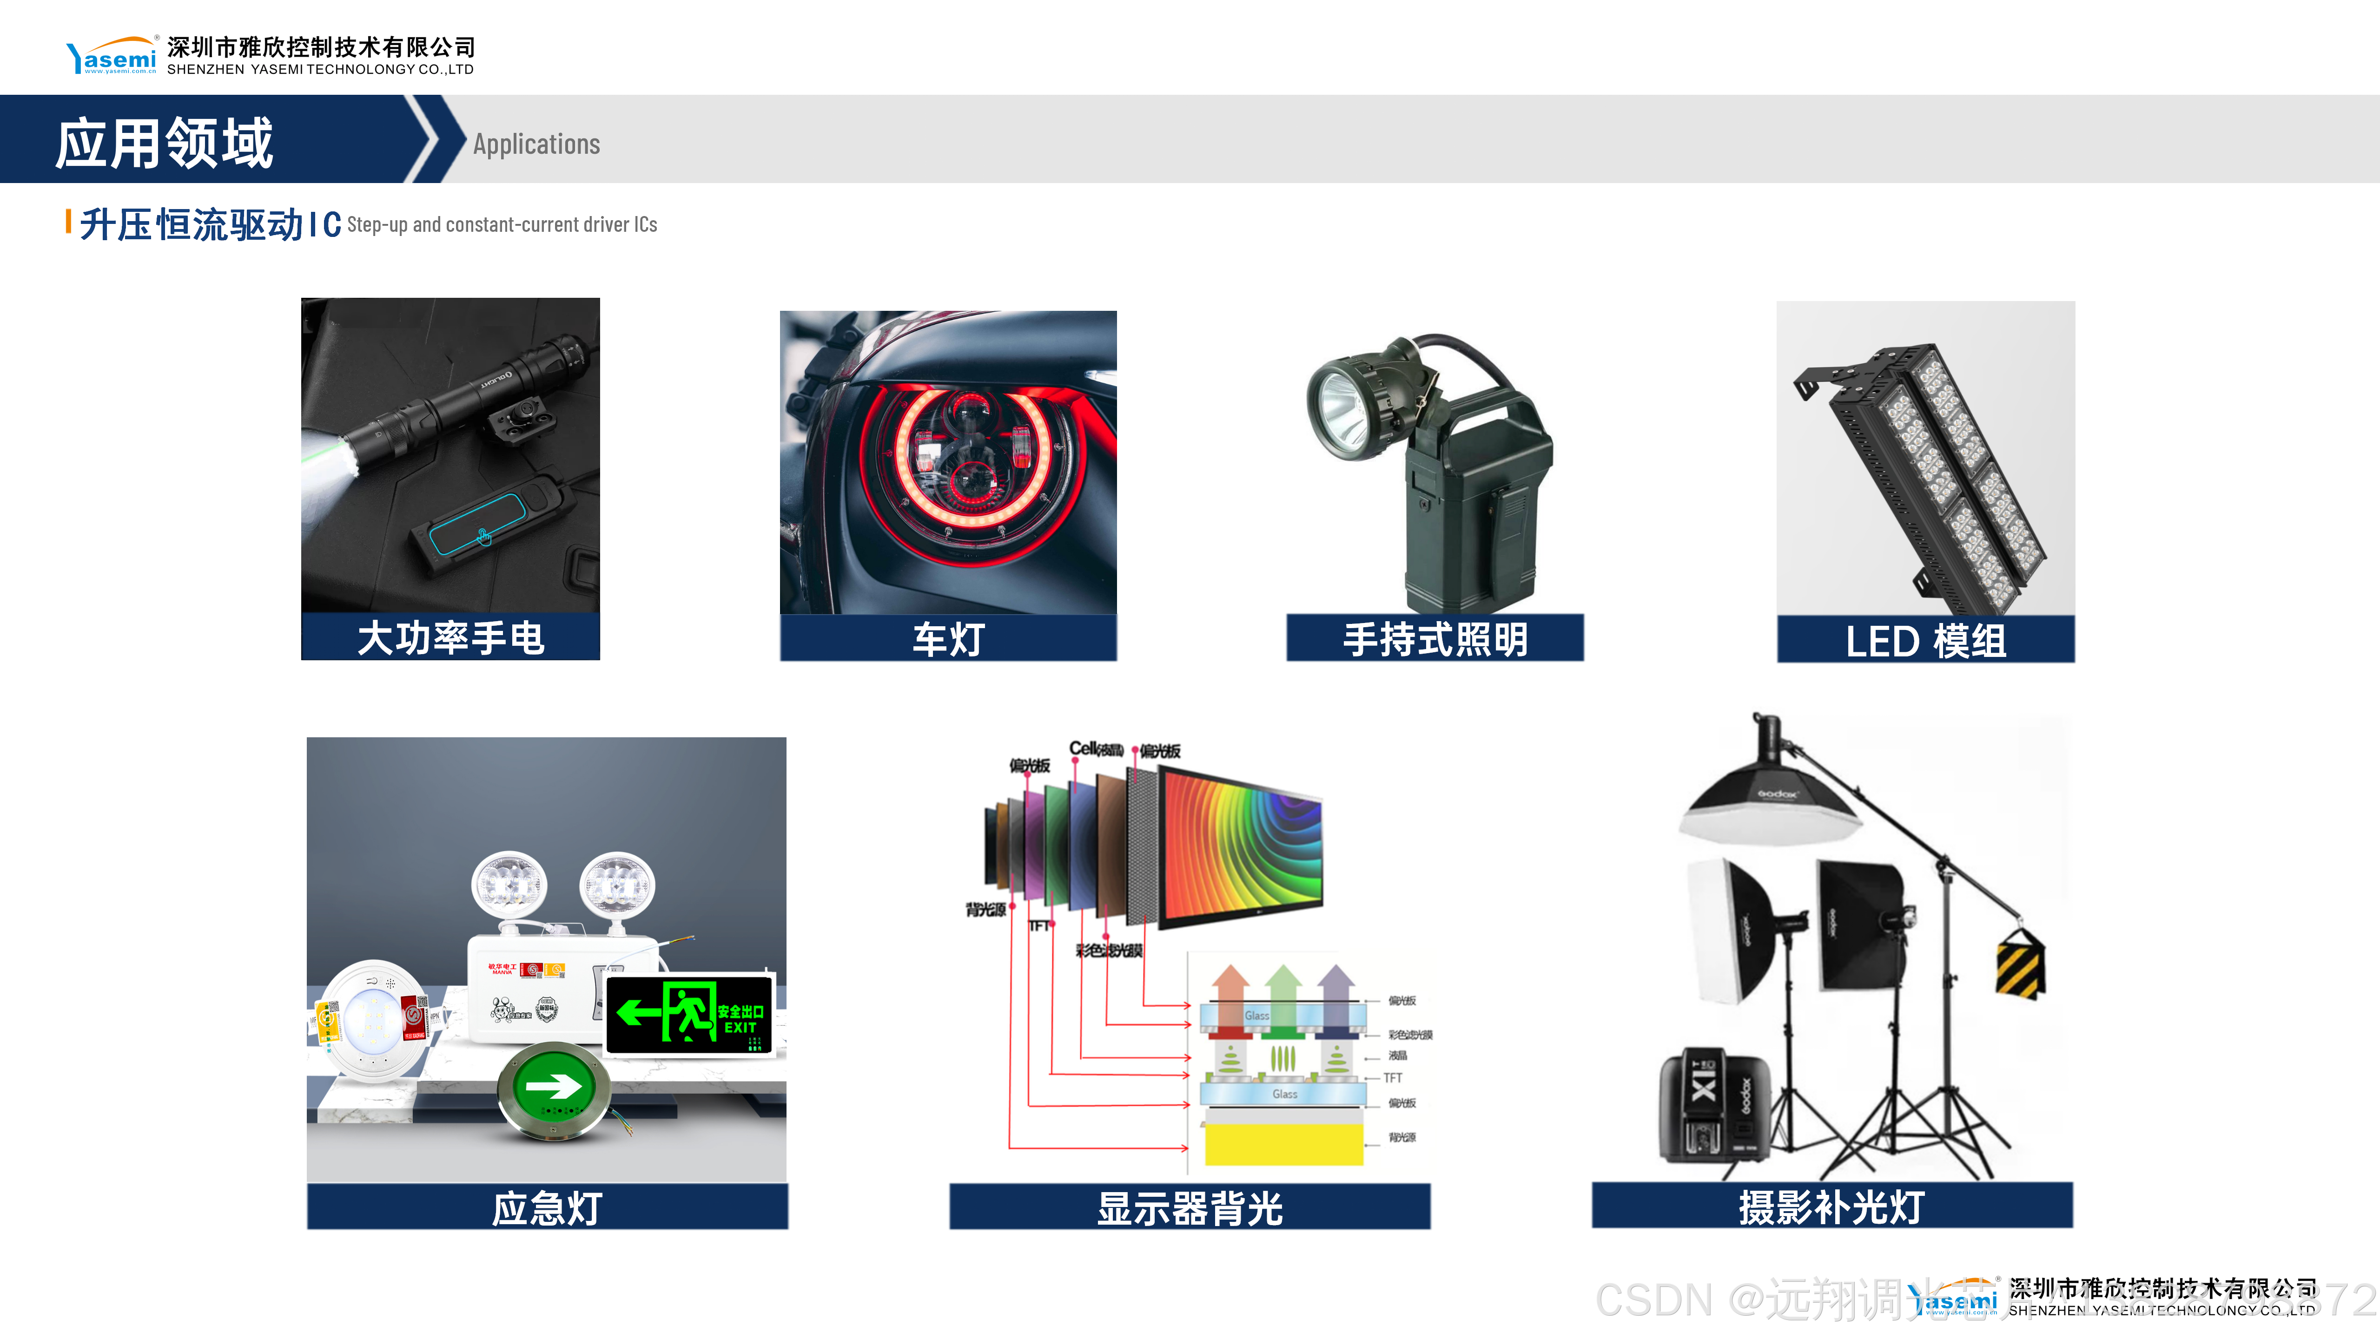
Task: Click the Yasemi logo at top left
Action: coord(112,56)
